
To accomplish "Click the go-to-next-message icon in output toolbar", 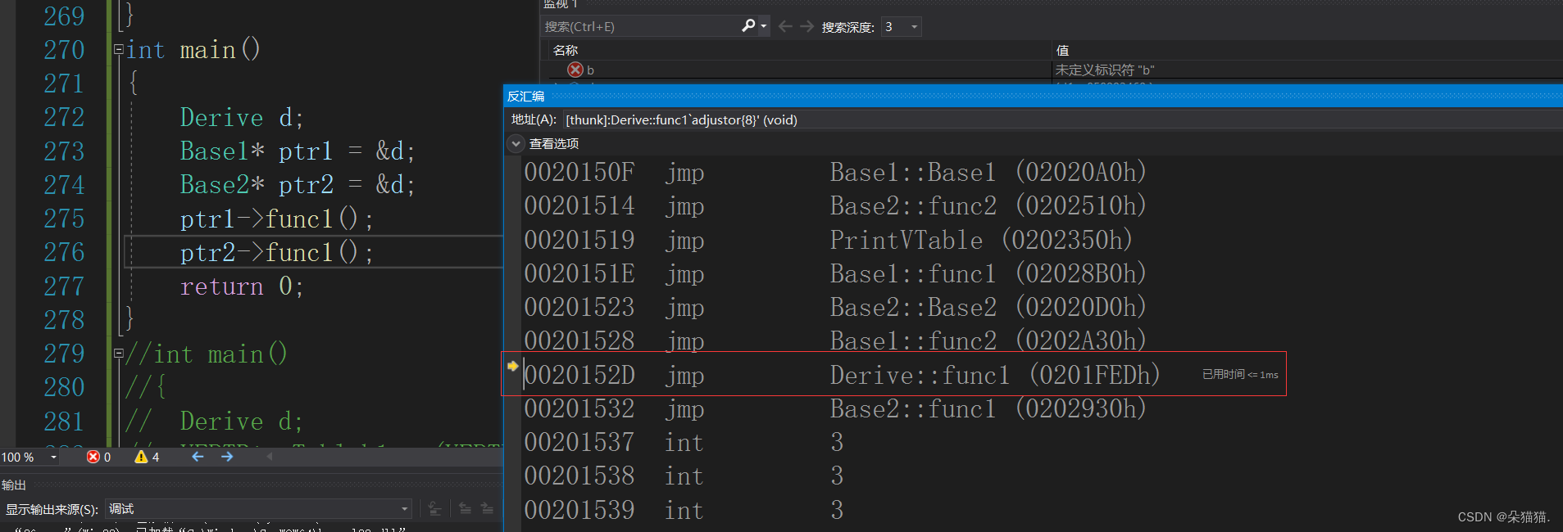I will click(x=487, y=509).
